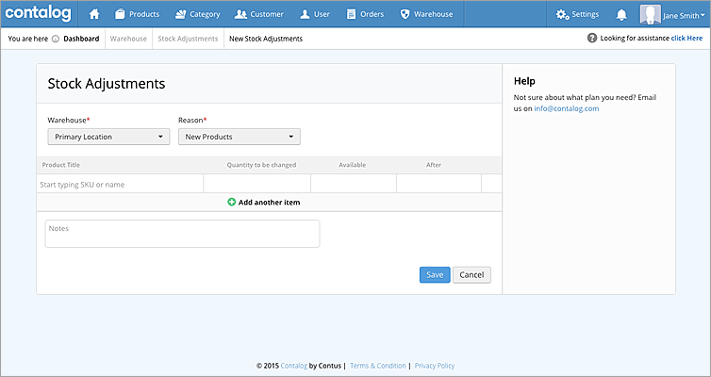Click into the Notes text area
Screen dimensions: 711x377
pos(182,234)
